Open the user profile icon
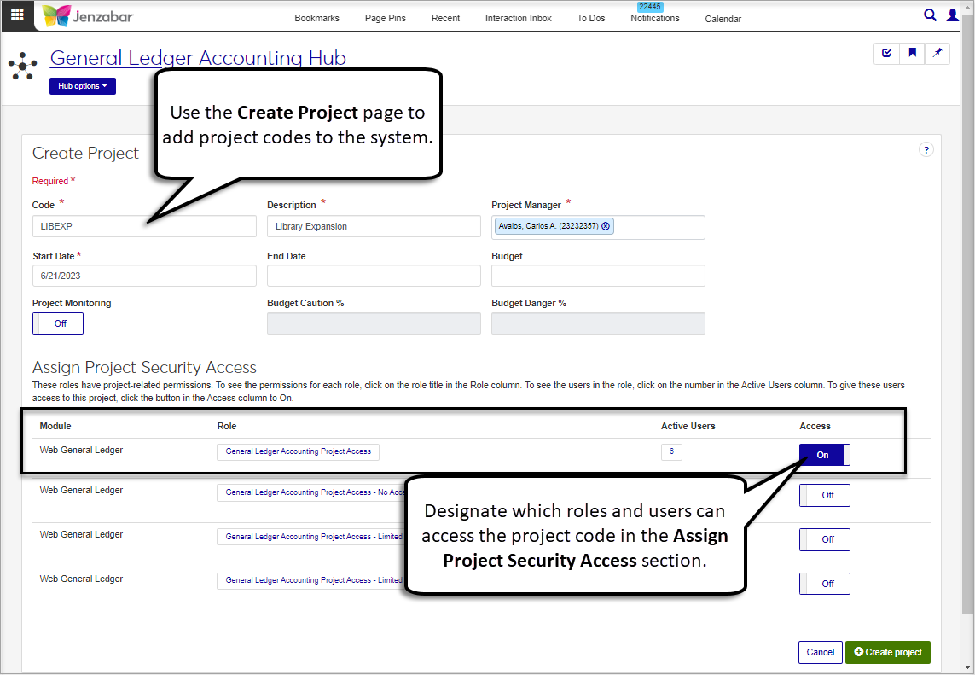The height and width of the screenshot is (675, 975). point(954,15)
